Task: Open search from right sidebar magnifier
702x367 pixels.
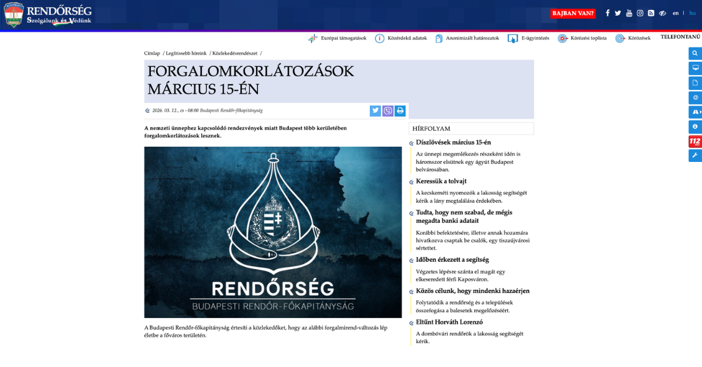Action: 695,53
